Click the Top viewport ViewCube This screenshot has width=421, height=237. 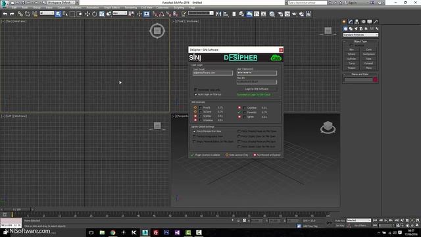157,31
